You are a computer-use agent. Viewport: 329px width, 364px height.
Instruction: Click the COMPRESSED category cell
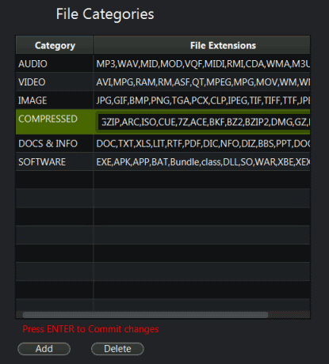[x=55, y=122]
